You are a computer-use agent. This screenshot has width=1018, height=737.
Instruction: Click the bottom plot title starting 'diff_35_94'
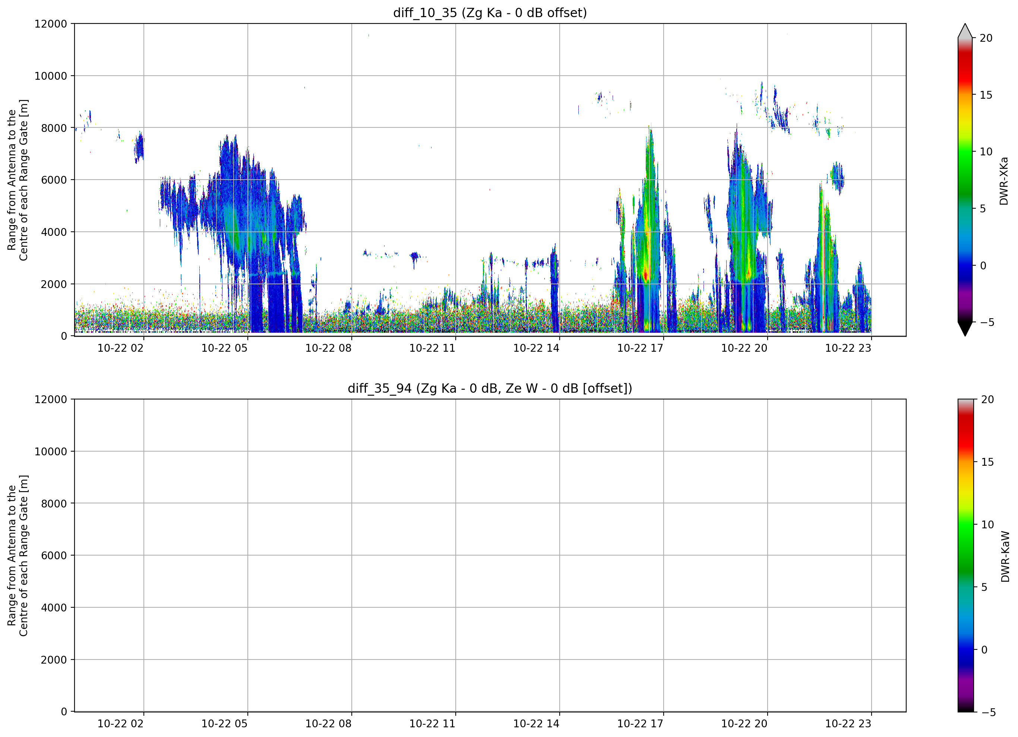(490, 388)
